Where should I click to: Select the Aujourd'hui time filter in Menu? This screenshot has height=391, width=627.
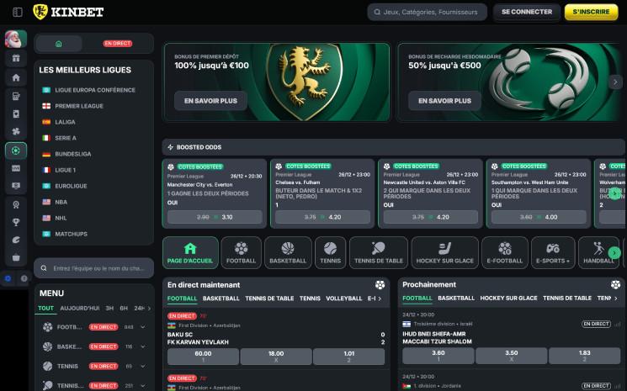click(80, 309)
